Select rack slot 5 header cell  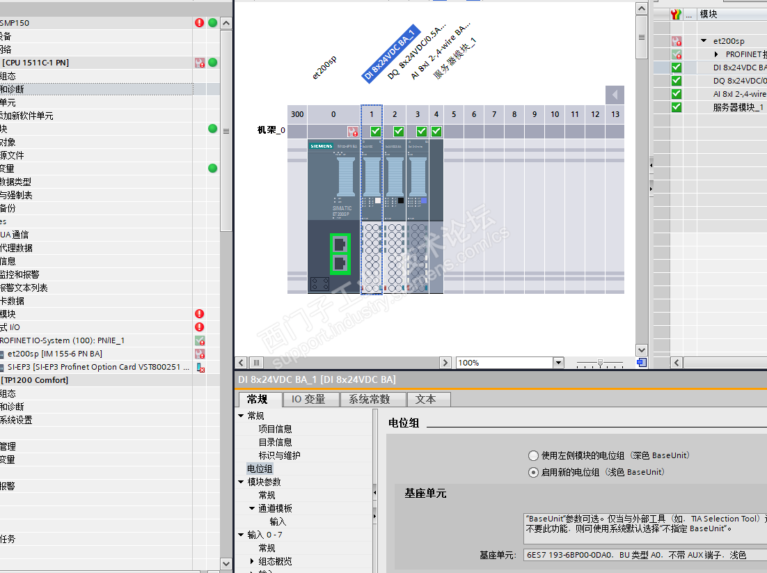454,114
